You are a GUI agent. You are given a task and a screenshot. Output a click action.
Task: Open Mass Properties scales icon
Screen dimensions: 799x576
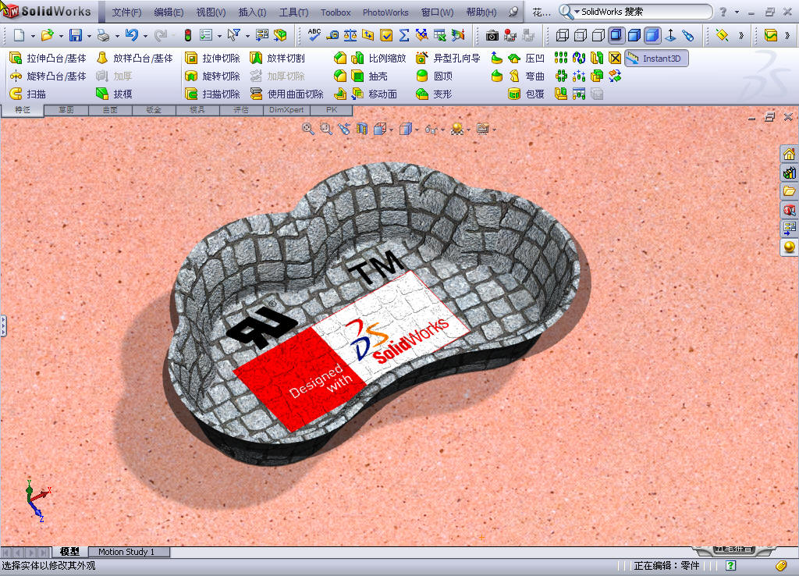[350, 35]
